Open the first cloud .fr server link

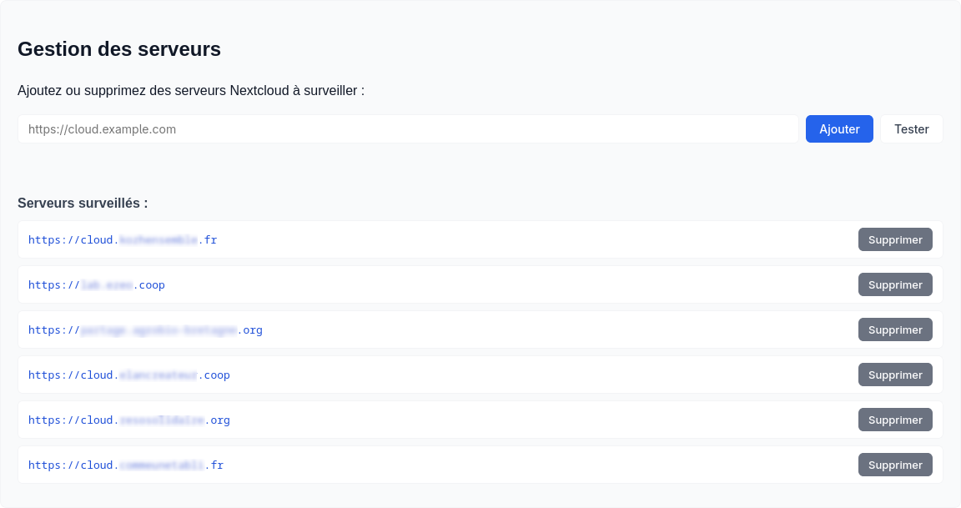tap(123, 239)
